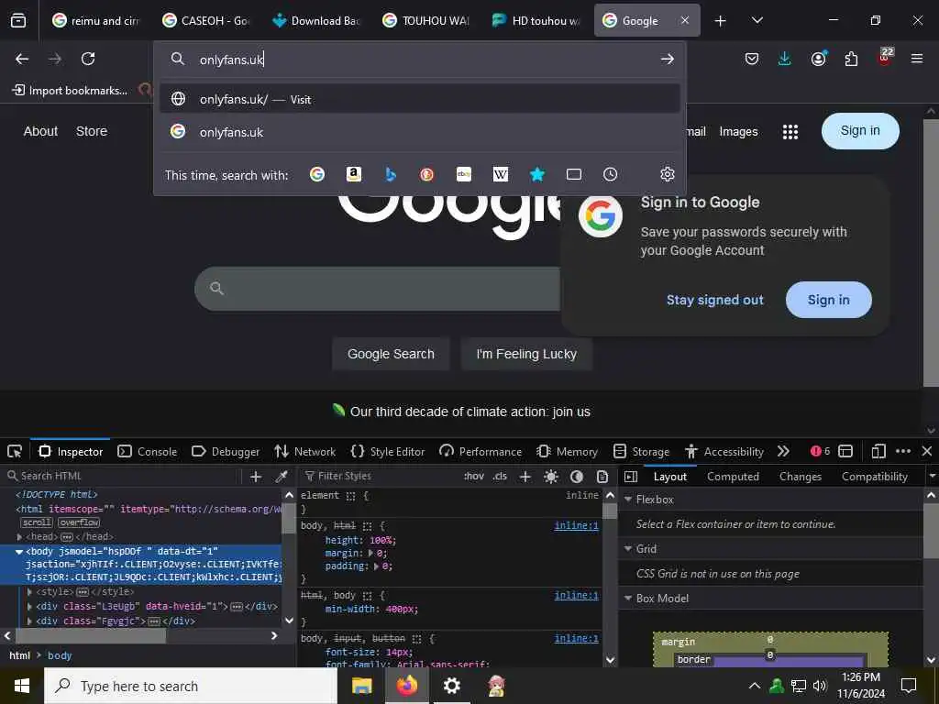Click the Firefox View icon
This screenshot has width=939, height=704.
[x=18, y=20]
